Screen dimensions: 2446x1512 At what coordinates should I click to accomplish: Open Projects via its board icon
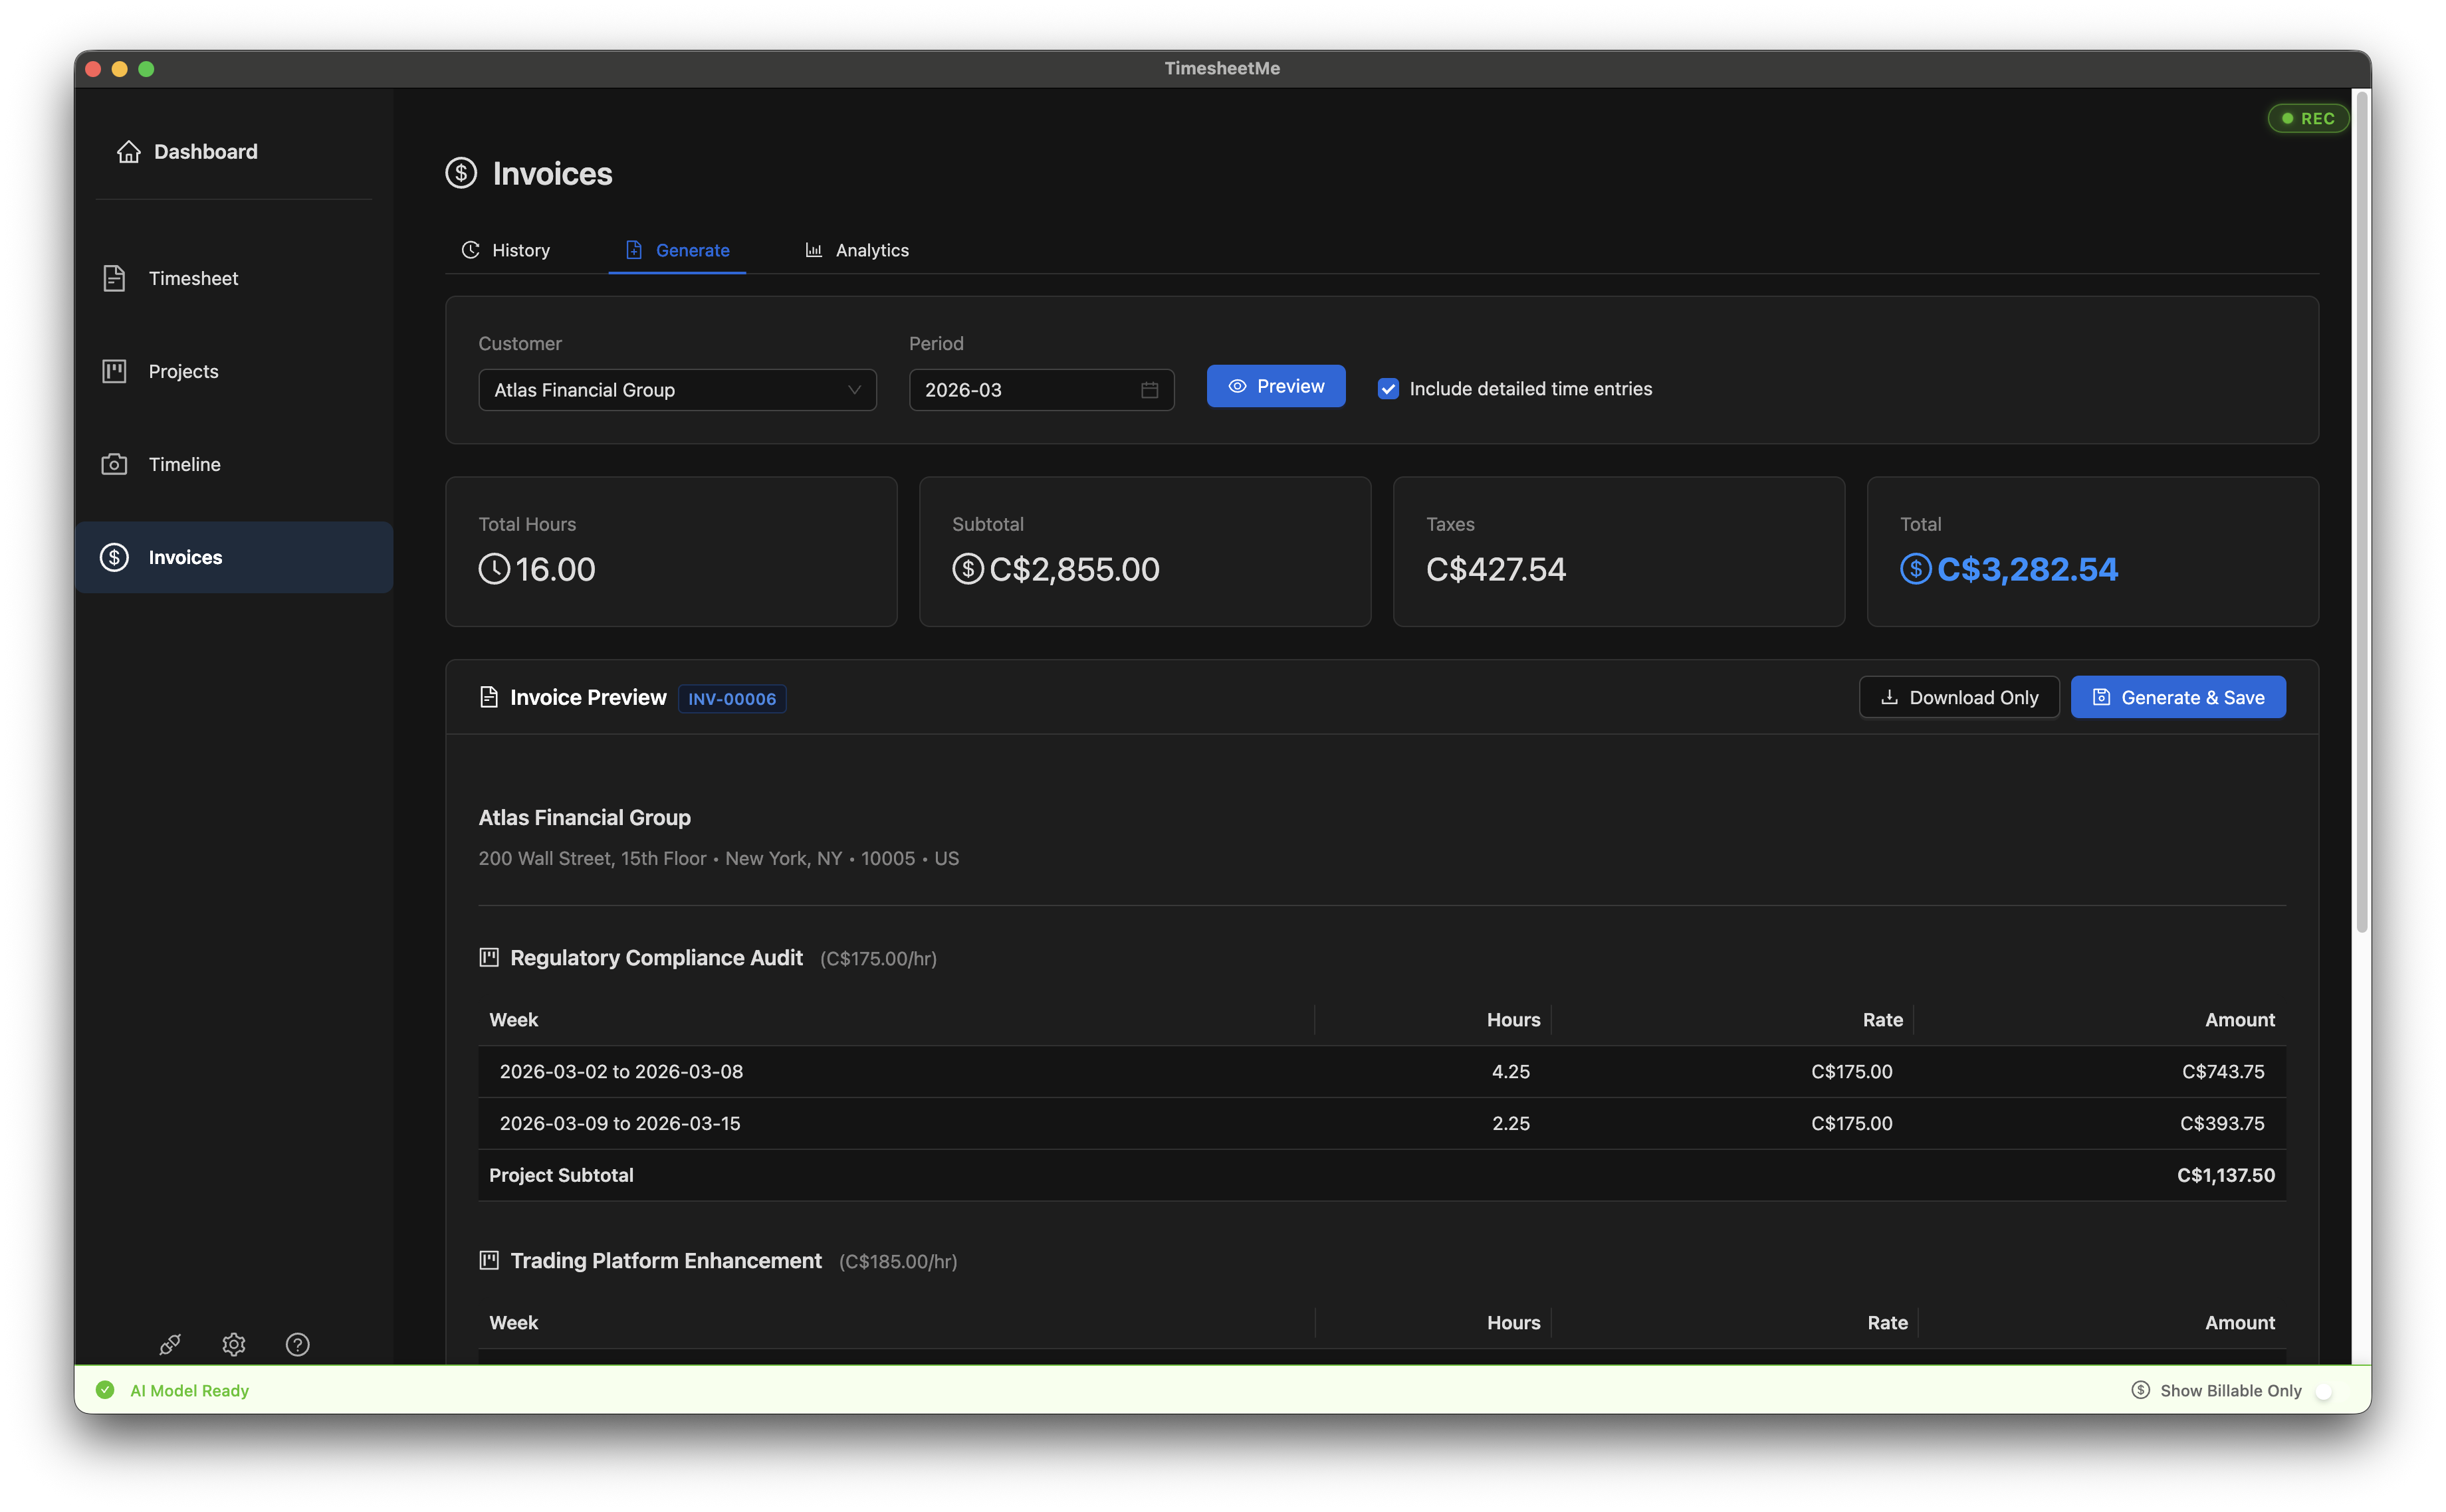click(114, 371)
